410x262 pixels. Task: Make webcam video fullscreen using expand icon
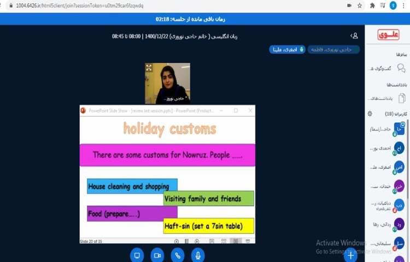pyautogui.click(x=149, y=67)
